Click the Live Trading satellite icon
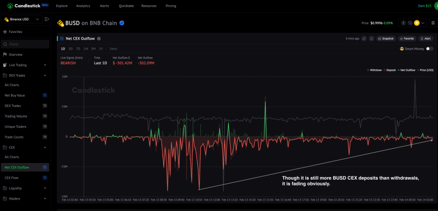The width and height of the screenshot is (438, 211). point(5,65)
